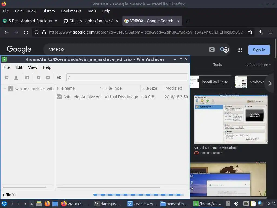The width and height of the screenshot is (277, 208).
Task: Click the 4.0 GiB size cell
Action: tap(148, 97)
